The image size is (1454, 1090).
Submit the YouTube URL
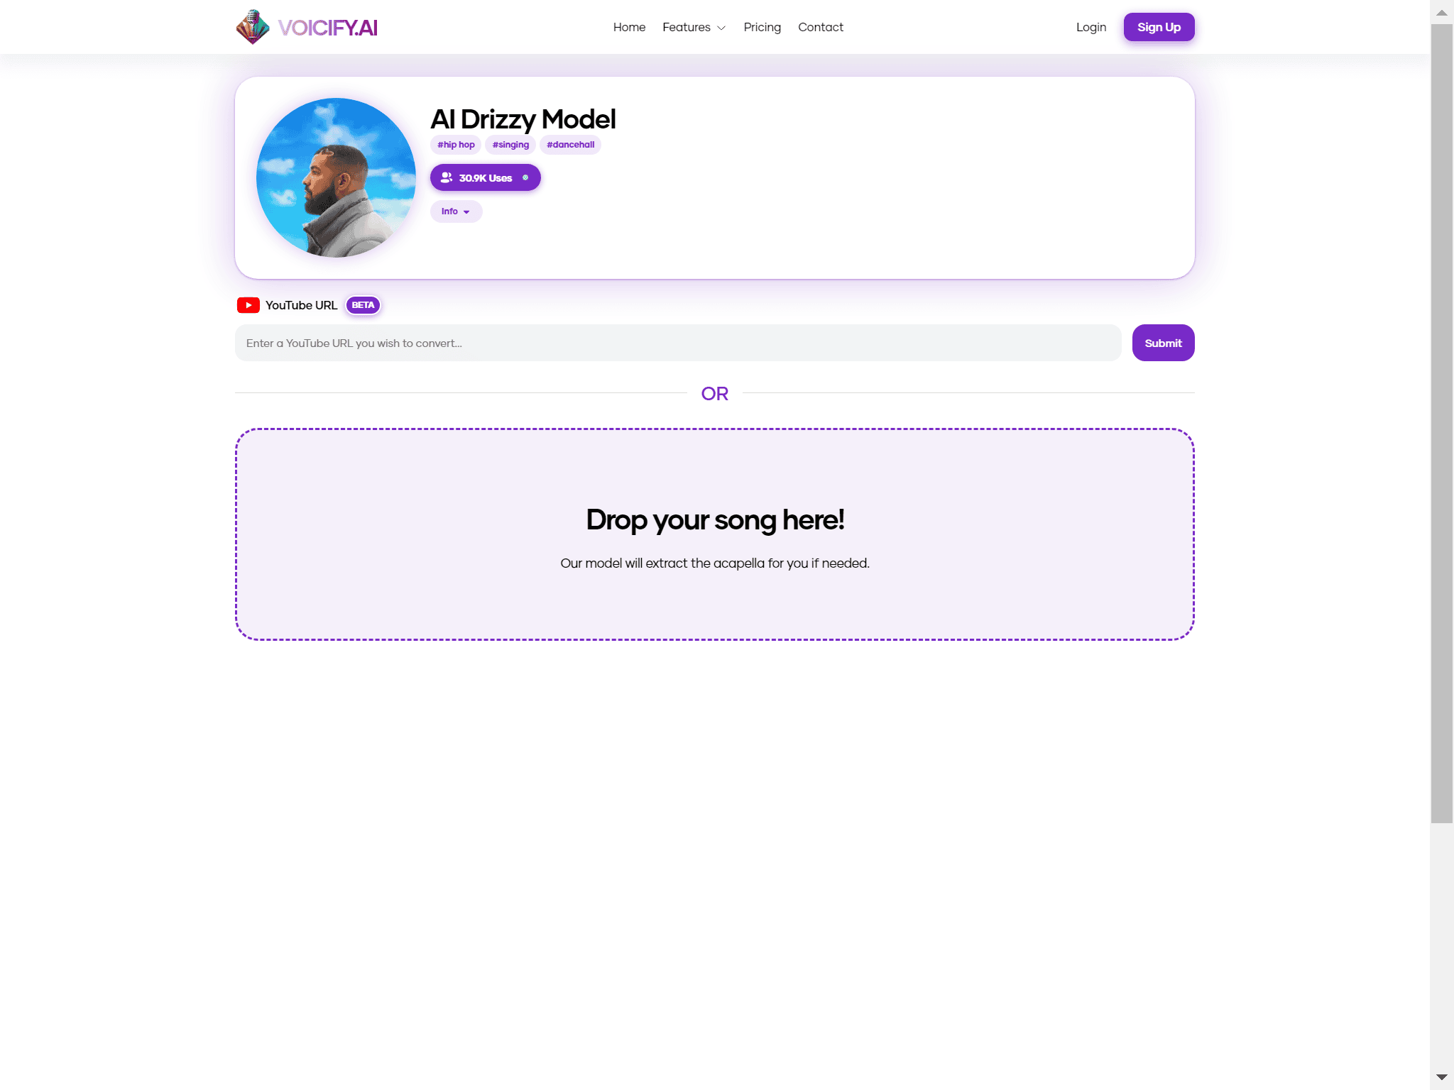point(1163,343)
